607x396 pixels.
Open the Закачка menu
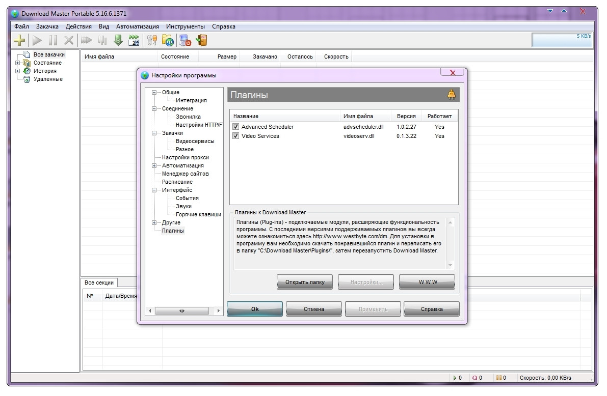tap(47, 26)
